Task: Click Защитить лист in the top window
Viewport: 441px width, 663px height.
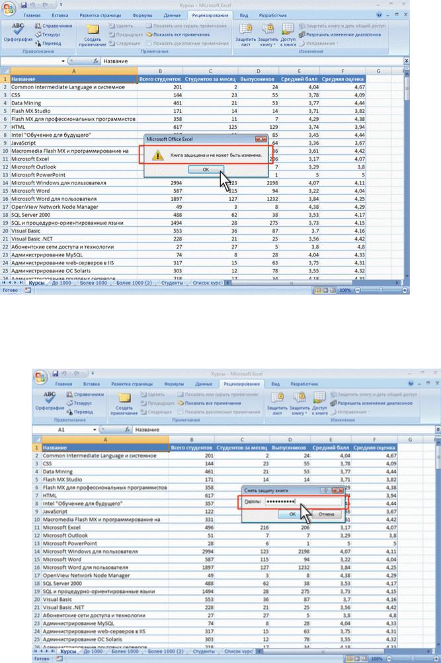Action: pyautogui.click(x=245, y=34)
